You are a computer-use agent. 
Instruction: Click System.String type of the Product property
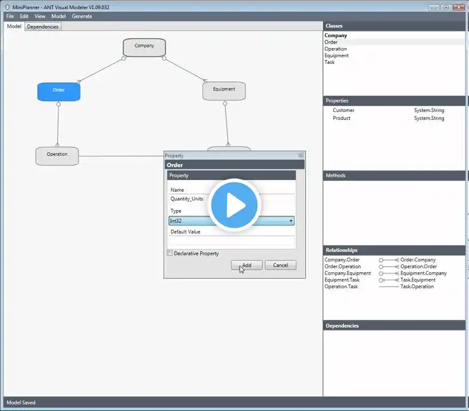coord(429,118)
